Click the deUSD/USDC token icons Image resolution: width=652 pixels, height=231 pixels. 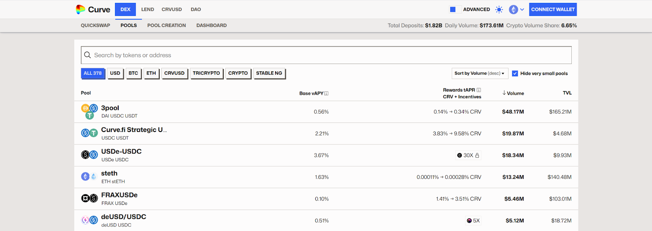click(x=90, y=220)
